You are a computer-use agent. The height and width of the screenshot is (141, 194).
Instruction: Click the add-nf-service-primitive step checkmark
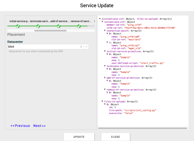59,26
